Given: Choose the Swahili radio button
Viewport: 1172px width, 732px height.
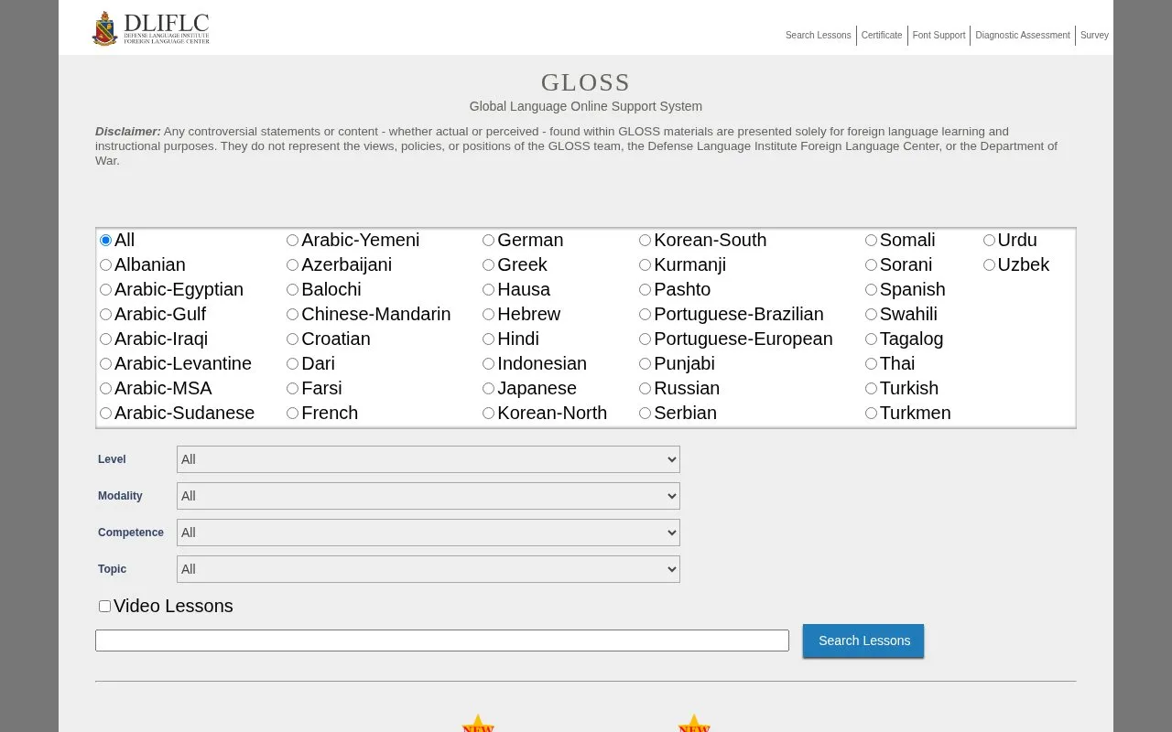Looking at the screenshot, I should click(872, 315).
